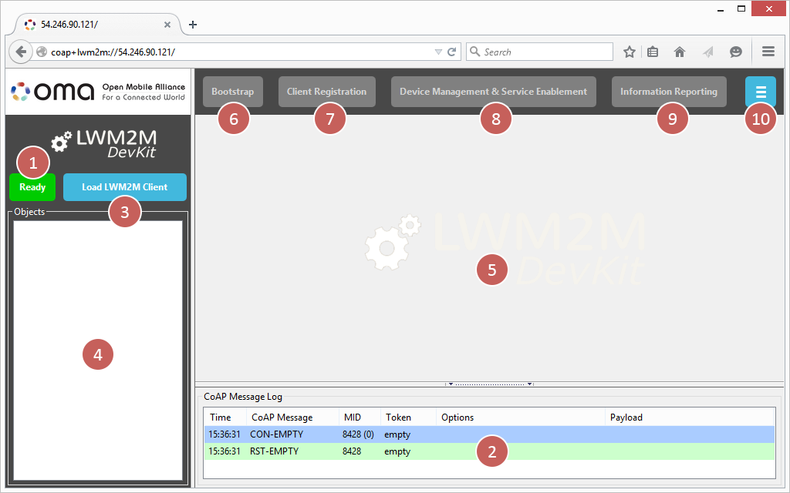This screenshot has height=493, width=790.
Task: Select the Information Reporting tab
Action: [x=668, y=92]
